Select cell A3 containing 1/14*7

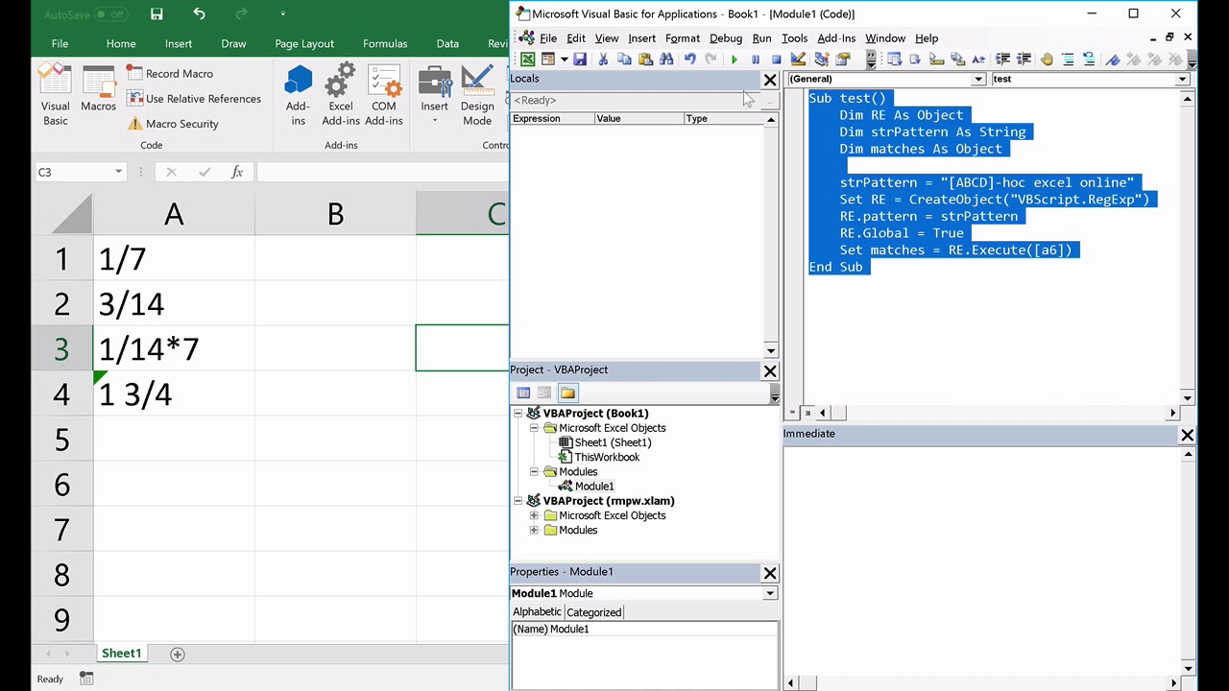point(174,348)
